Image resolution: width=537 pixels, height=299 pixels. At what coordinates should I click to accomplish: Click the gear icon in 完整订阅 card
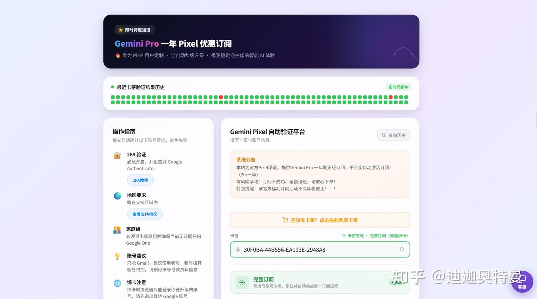[242, 283]
